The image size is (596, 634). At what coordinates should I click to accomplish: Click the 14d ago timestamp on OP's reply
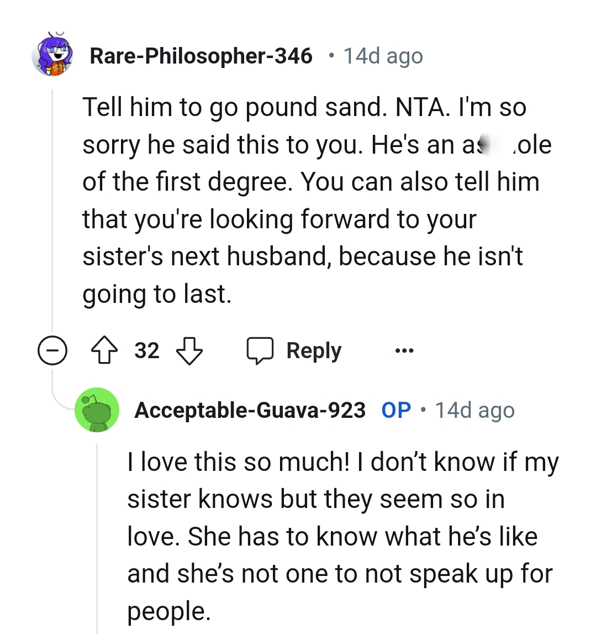[474, 410]
